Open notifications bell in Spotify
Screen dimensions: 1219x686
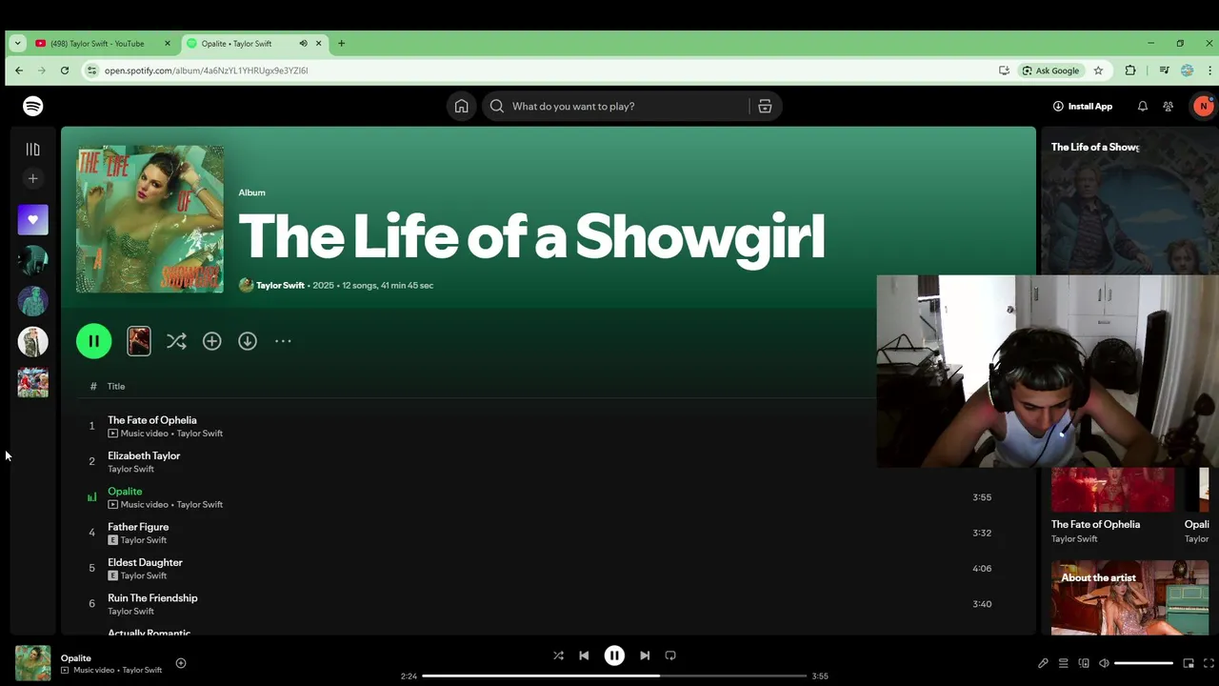1142,106
